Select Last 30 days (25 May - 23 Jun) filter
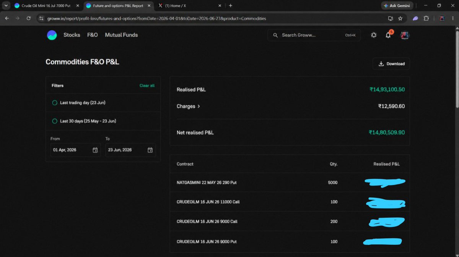 point(84,121)
